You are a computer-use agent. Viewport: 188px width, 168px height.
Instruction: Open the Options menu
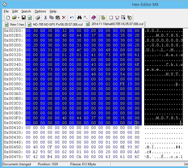(40, 11)
